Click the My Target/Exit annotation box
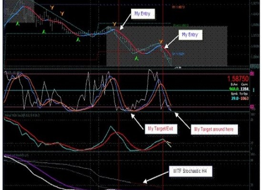This screenshot has height=190, width=262. pos(161,129)
